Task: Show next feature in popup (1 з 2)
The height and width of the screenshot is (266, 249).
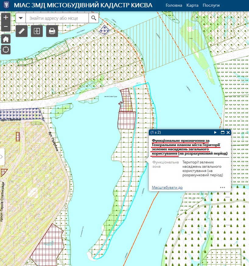Action: point(216,133)
